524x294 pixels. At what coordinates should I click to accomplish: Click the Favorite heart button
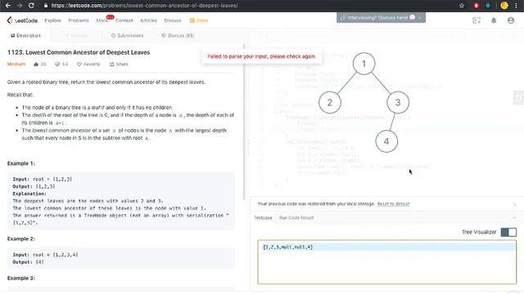tap(88, 64)
